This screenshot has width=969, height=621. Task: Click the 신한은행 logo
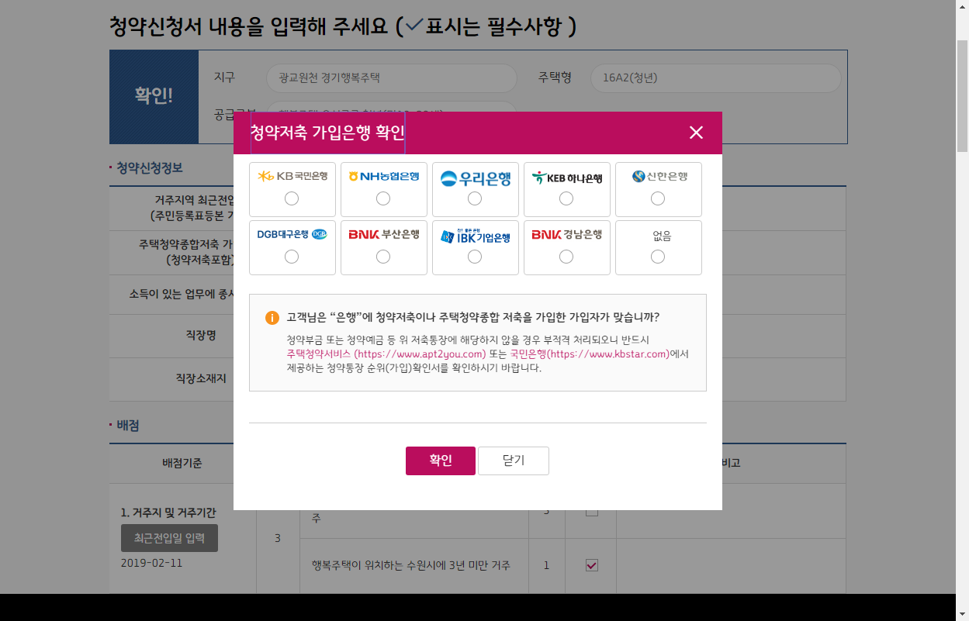(x=659, y=176)
